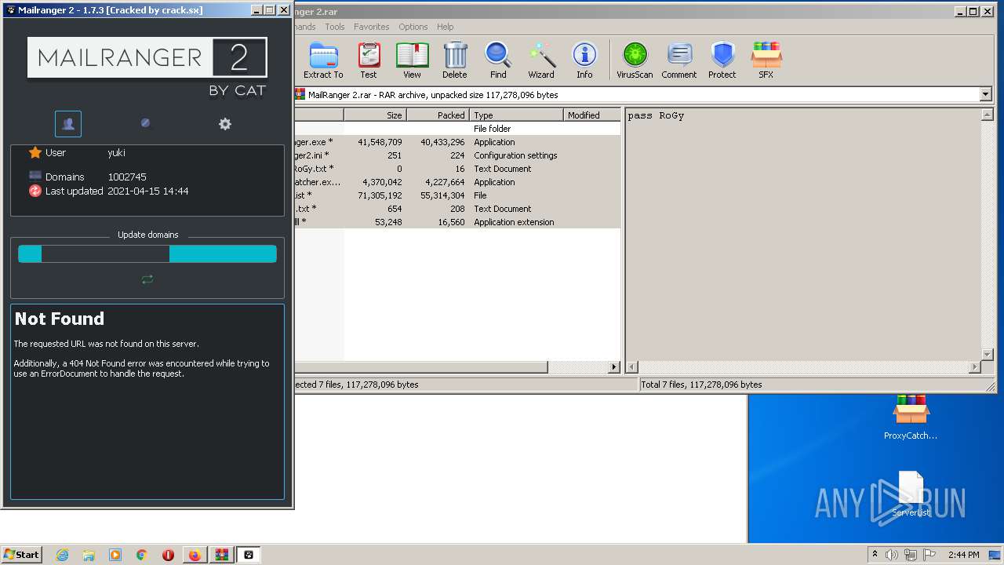Screen dimensions: 1004x565
Task: Select the 71,305,192 byte File row
Action: pos(457,195)
